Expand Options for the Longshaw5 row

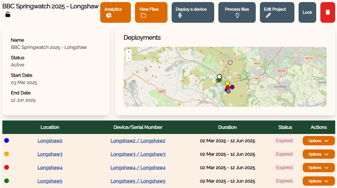click(319, 181)
